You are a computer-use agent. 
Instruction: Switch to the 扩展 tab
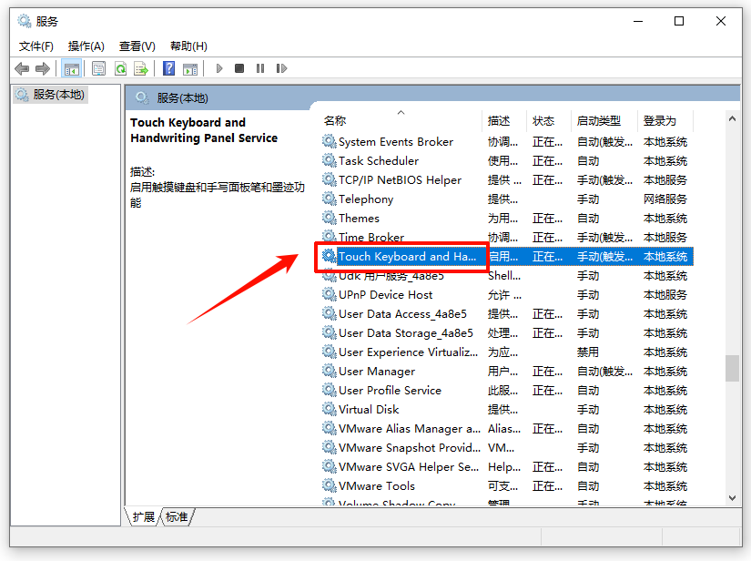click(x=143, y=516)
